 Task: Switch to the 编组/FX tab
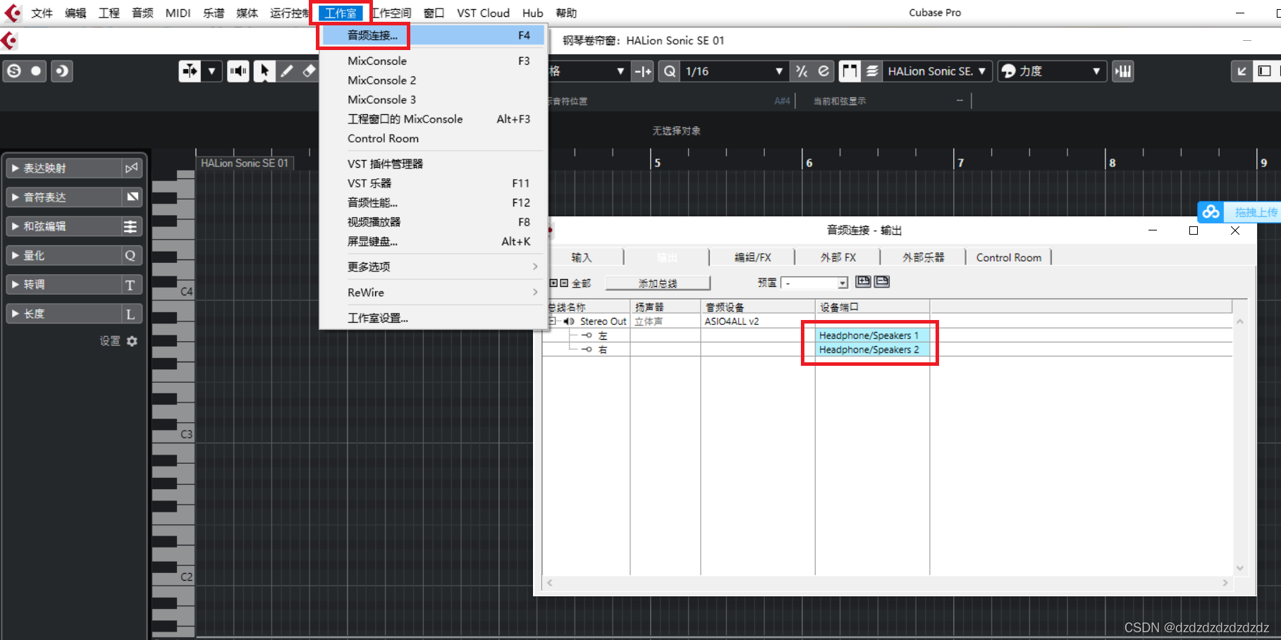click(752, 257)
